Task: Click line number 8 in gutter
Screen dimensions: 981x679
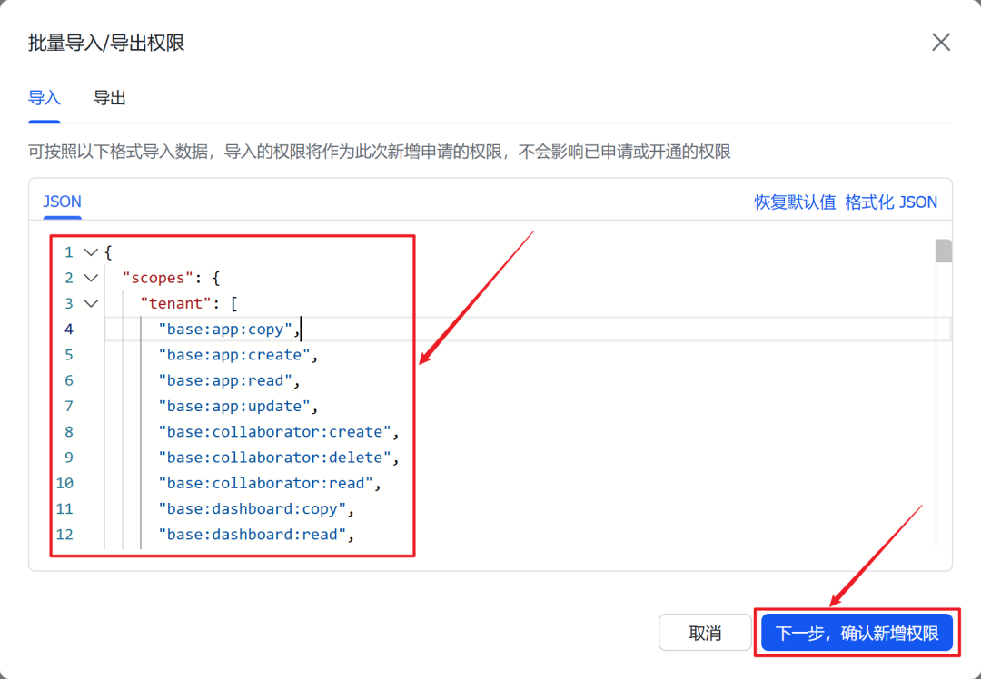Action: click(68, 432)
